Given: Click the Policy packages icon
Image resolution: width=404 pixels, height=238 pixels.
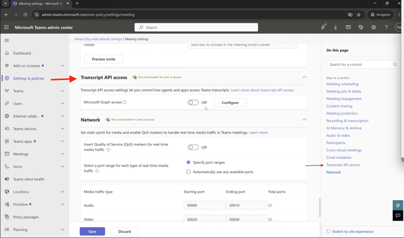Looking at the screenshot, I should point(7,217).
